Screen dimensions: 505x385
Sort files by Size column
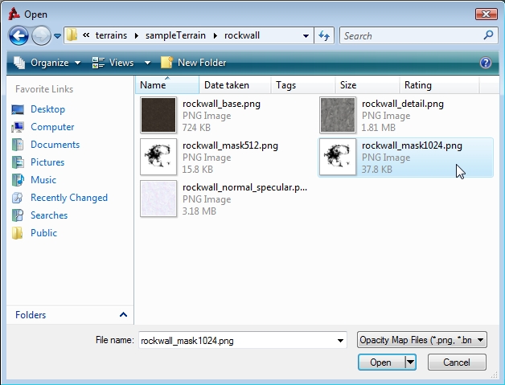click(348, 85)
